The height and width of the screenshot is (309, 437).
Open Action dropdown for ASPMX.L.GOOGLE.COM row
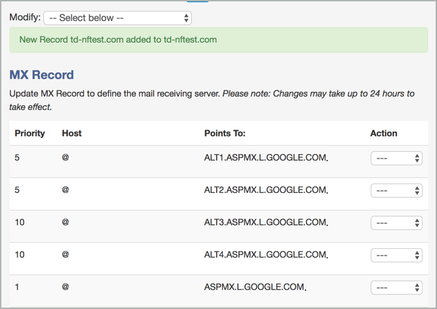(x=396, y=287)
